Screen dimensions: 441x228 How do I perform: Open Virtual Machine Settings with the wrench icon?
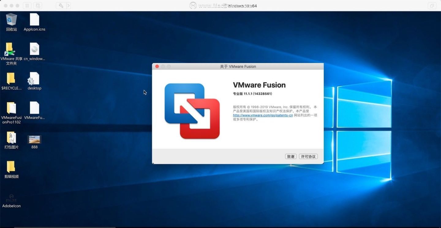click(62, 5)
